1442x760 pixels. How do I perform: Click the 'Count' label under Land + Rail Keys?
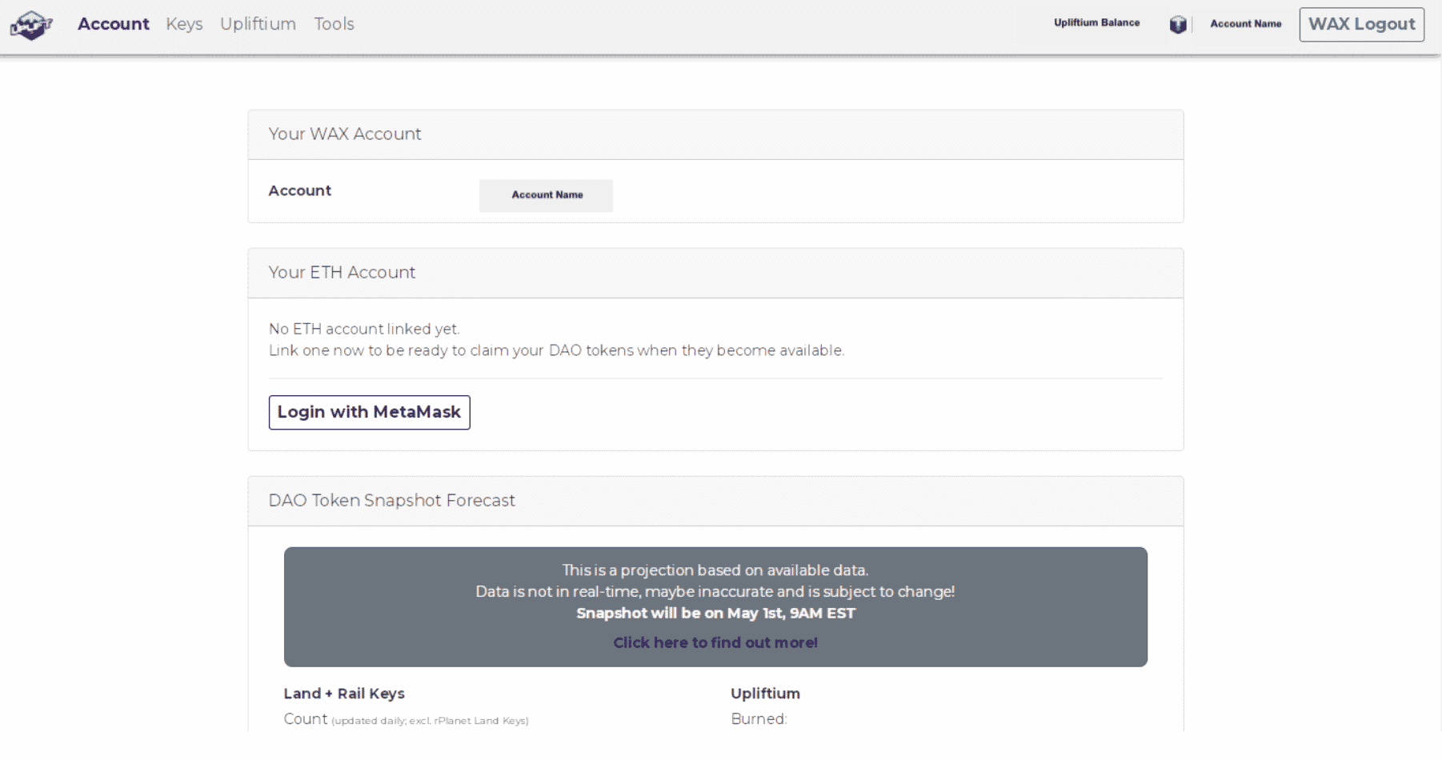tap(306, 718)
